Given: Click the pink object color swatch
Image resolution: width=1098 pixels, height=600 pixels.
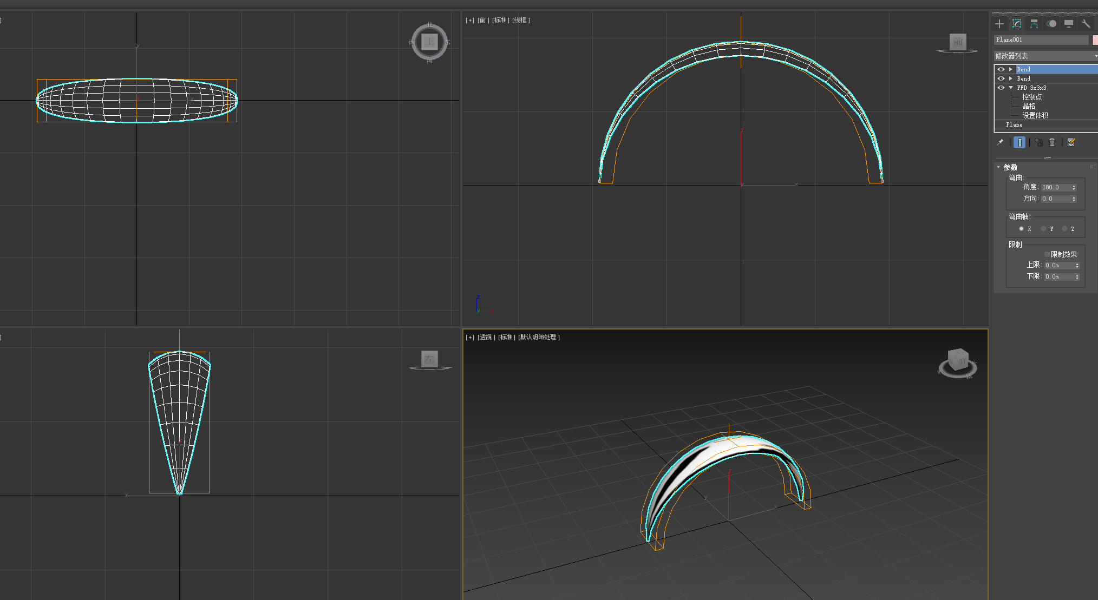Looking at the screenshot, I should coord(1095,39).
